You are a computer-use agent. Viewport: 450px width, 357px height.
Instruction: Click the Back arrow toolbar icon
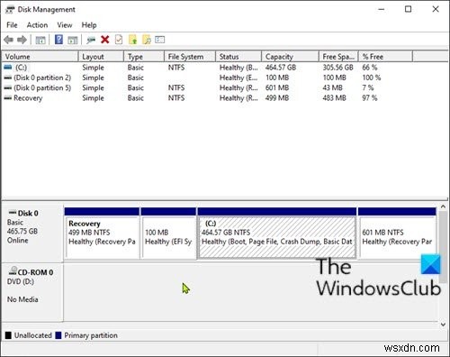[9, 40]
